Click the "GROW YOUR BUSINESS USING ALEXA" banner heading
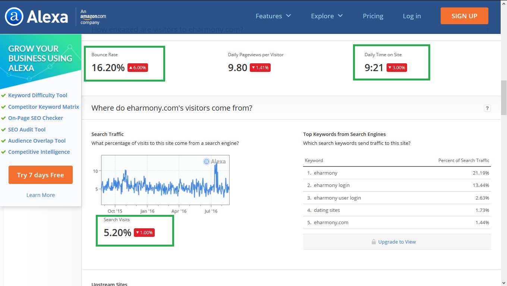Viewport: 507px width, 286px height. (40, 58)
